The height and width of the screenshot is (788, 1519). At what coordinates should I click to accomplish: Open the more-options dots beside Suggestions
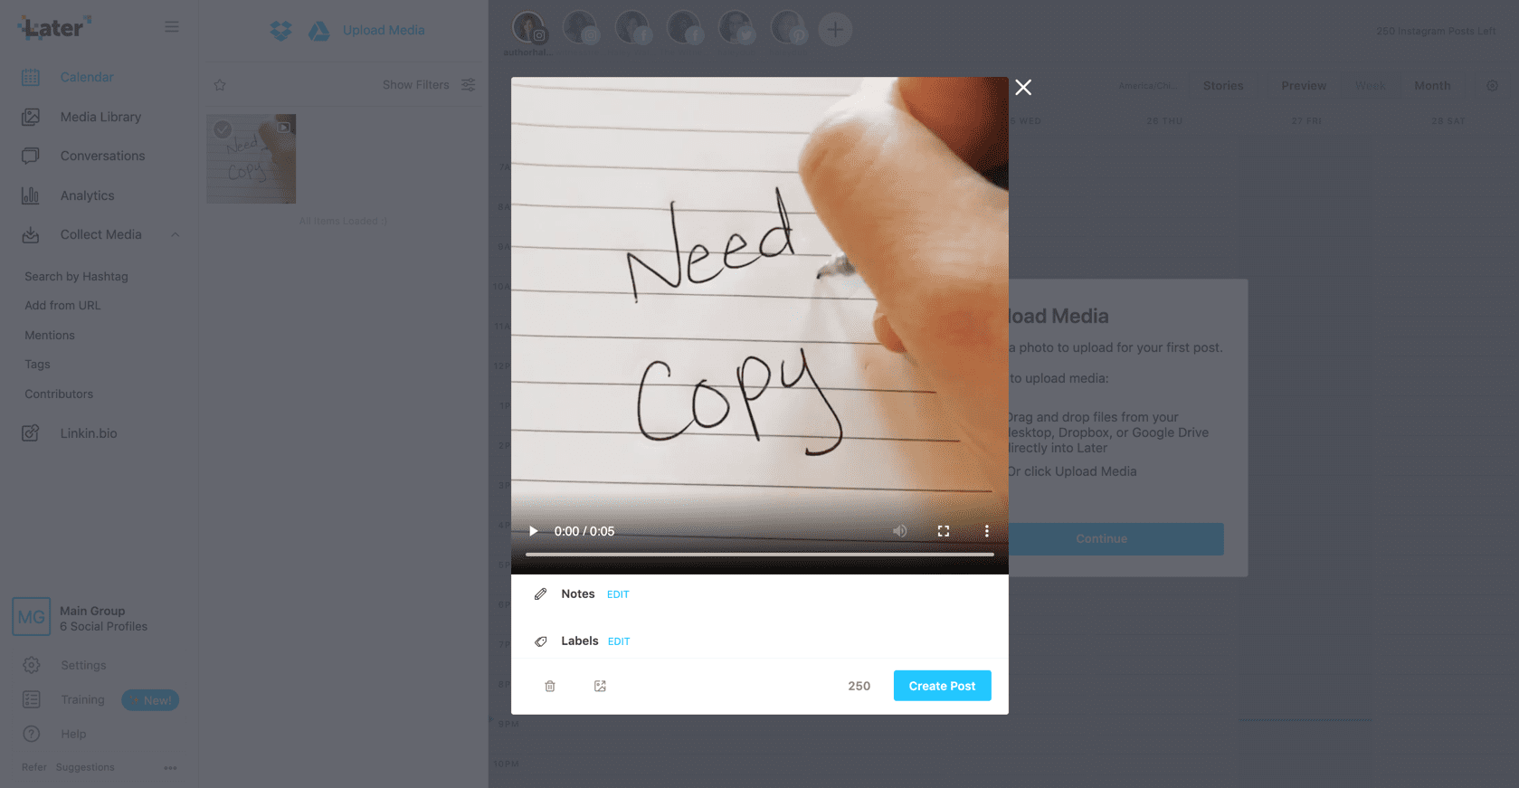[170, 768]
